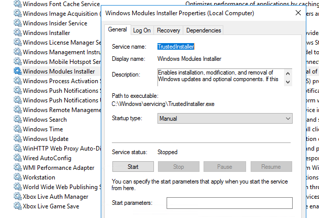
Task: Switch to the General tab
Action: pos(117,29)
